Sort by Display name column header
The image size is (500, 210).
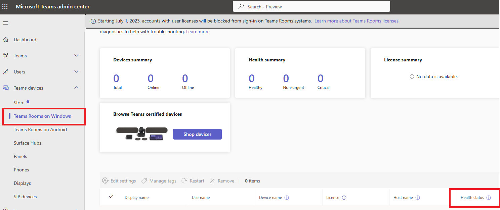point(136,198)
